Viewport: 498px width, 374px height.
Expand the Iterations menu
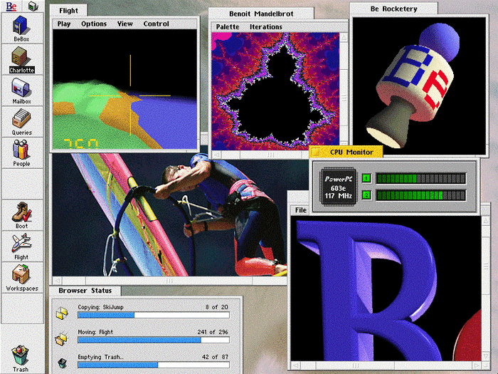[265, 27]
